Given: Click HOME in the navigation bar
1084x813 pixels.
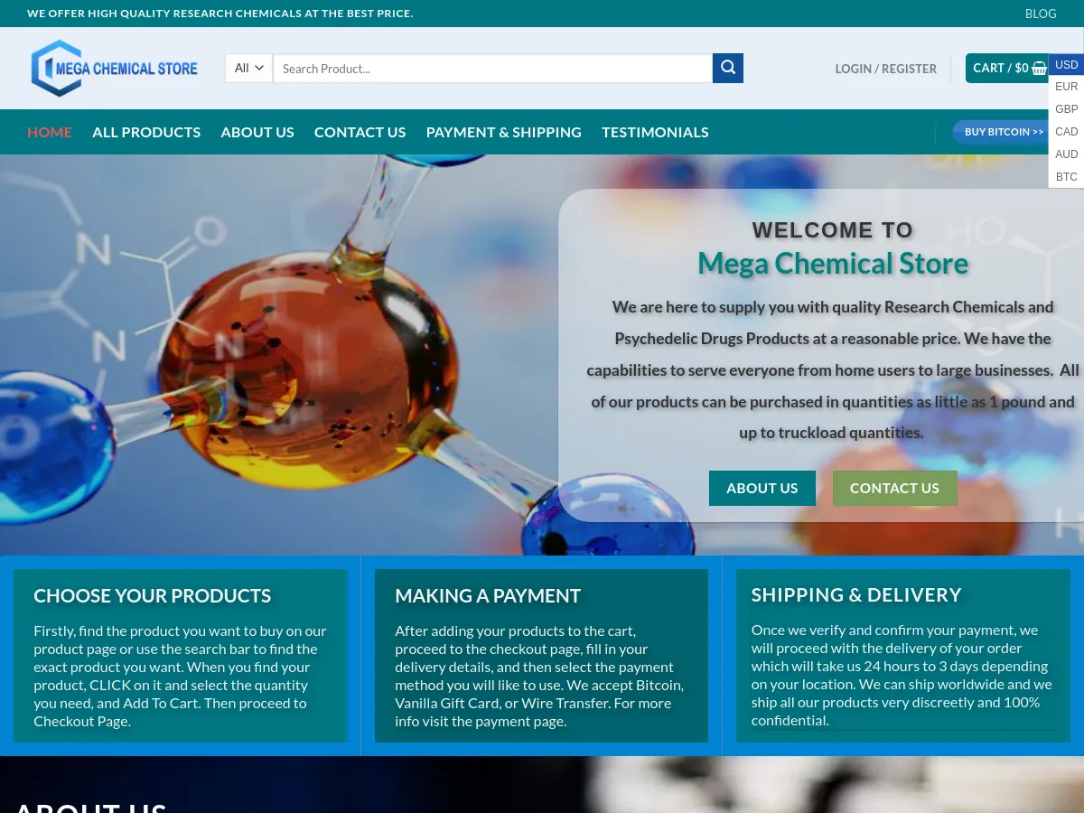Looking at the screenshot, I should [50, 132].
